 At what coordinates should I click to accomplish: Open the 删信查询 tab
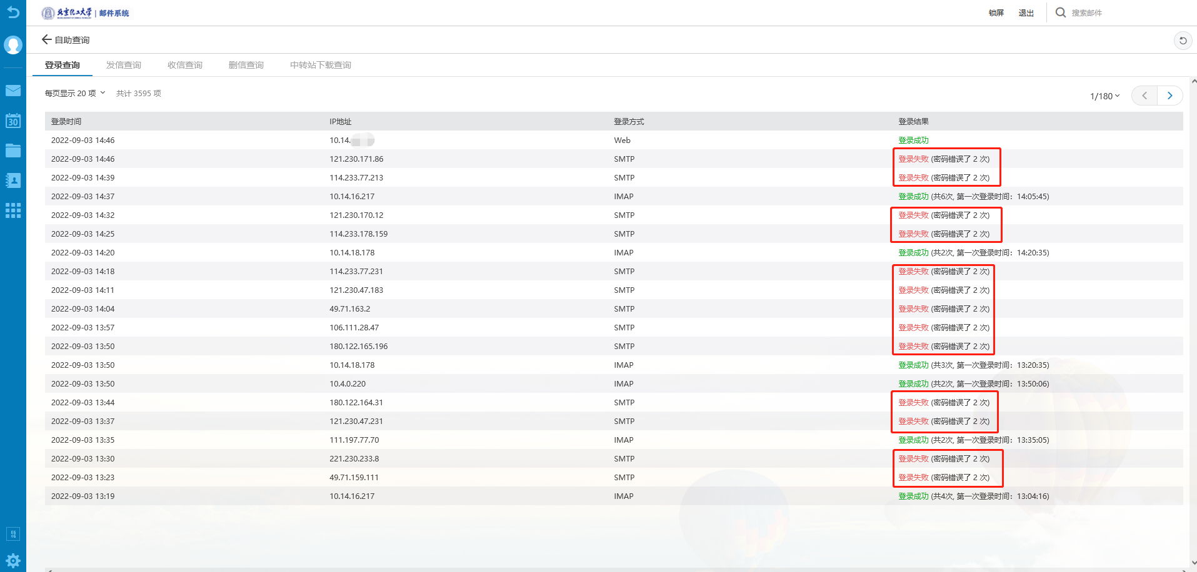tap(246, 65)
